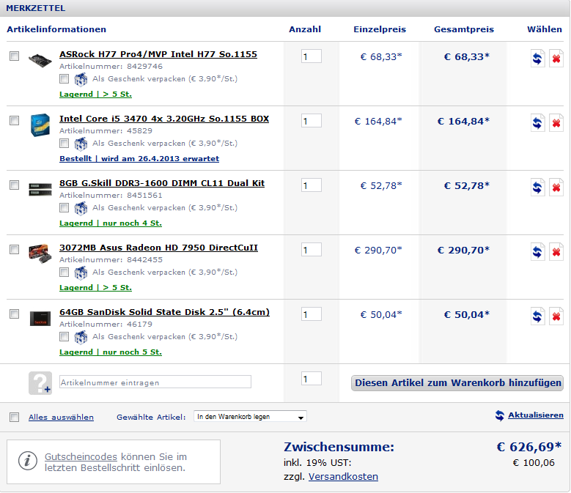
Task: Click the info icon beside Gutscheincodes
Action: [x=28, y=461]
